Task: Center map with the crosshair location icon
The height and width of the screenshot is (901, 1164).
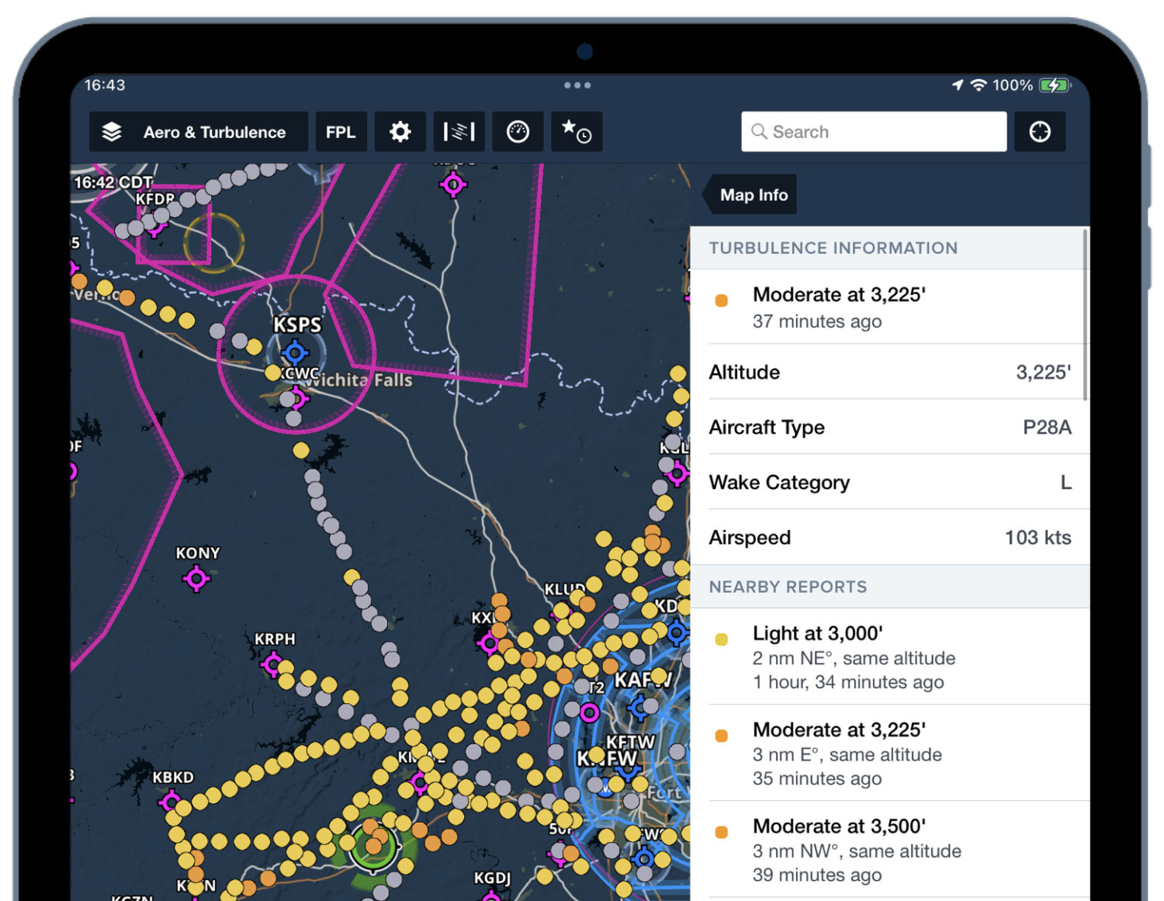Action: [1040, 131]
